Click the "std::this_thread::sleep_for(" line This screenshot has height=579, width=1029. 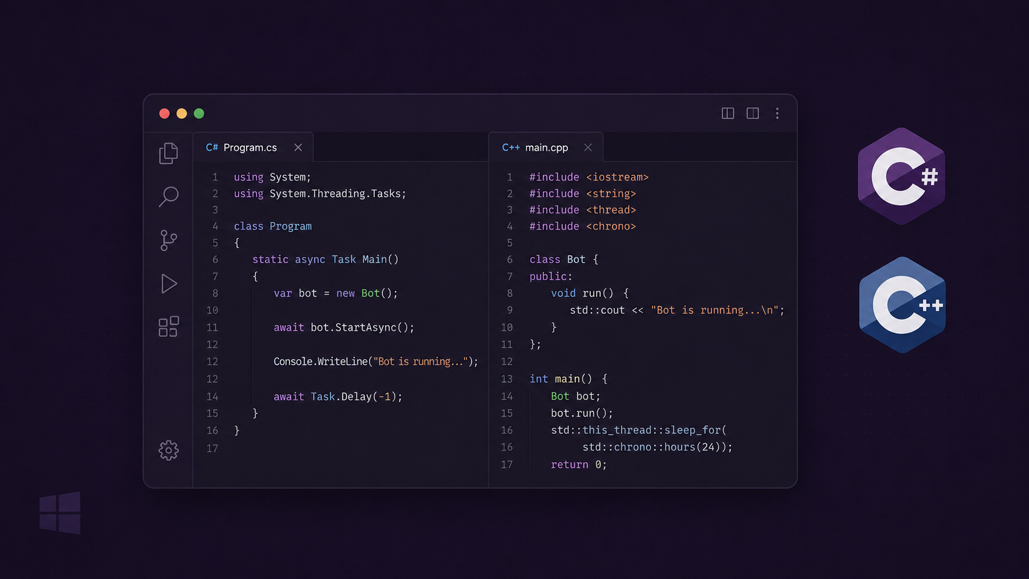639,430
